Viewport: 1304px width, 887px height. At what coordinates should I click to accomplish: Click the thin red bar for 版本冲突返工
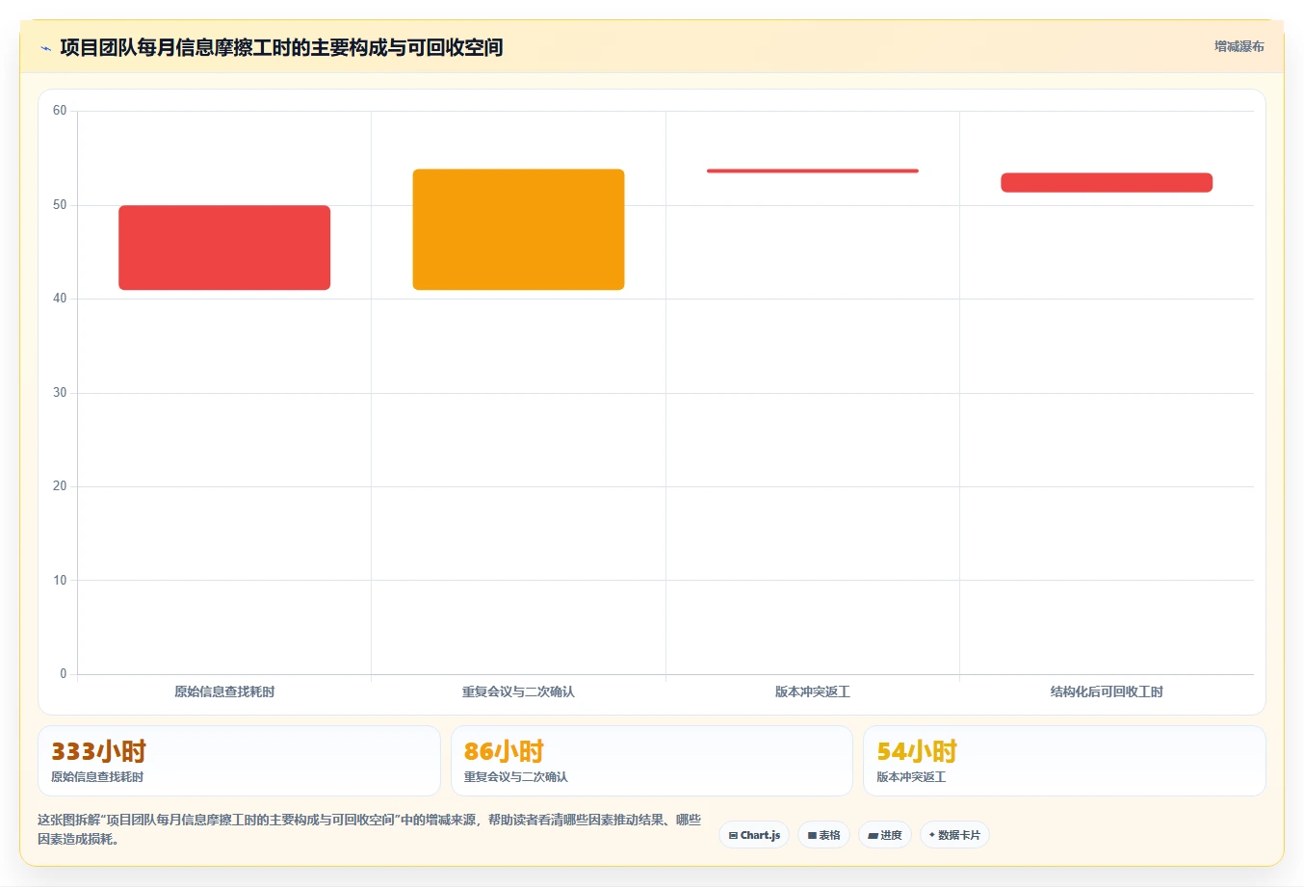813,170
